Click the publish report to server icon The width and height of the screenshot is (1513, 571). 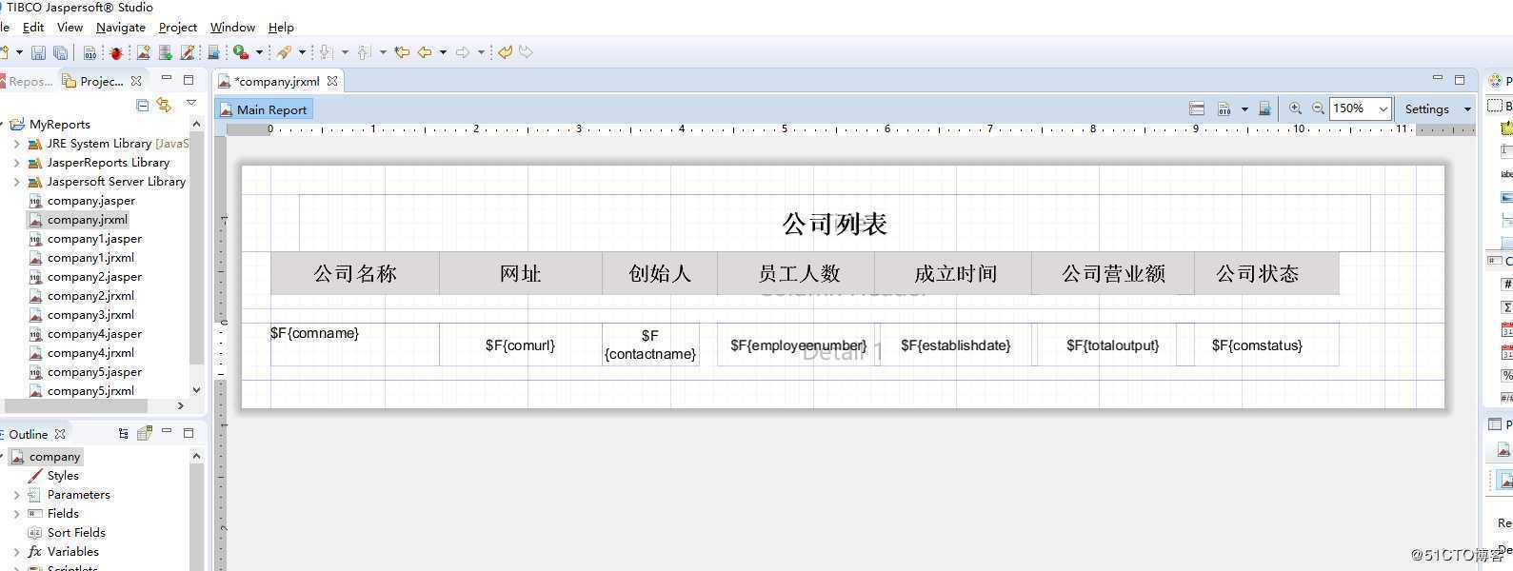point(1264,108)
